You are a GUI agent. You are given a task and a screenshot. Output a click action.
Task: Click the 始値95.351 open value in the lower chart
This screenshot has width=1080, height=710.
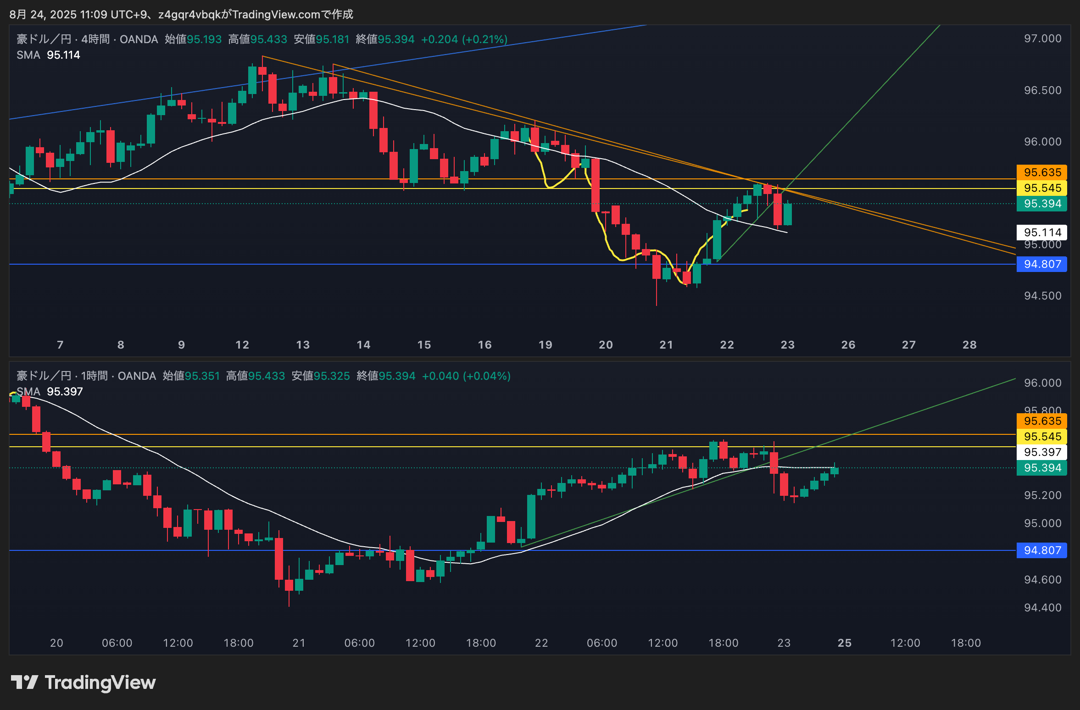pos(191,376)
